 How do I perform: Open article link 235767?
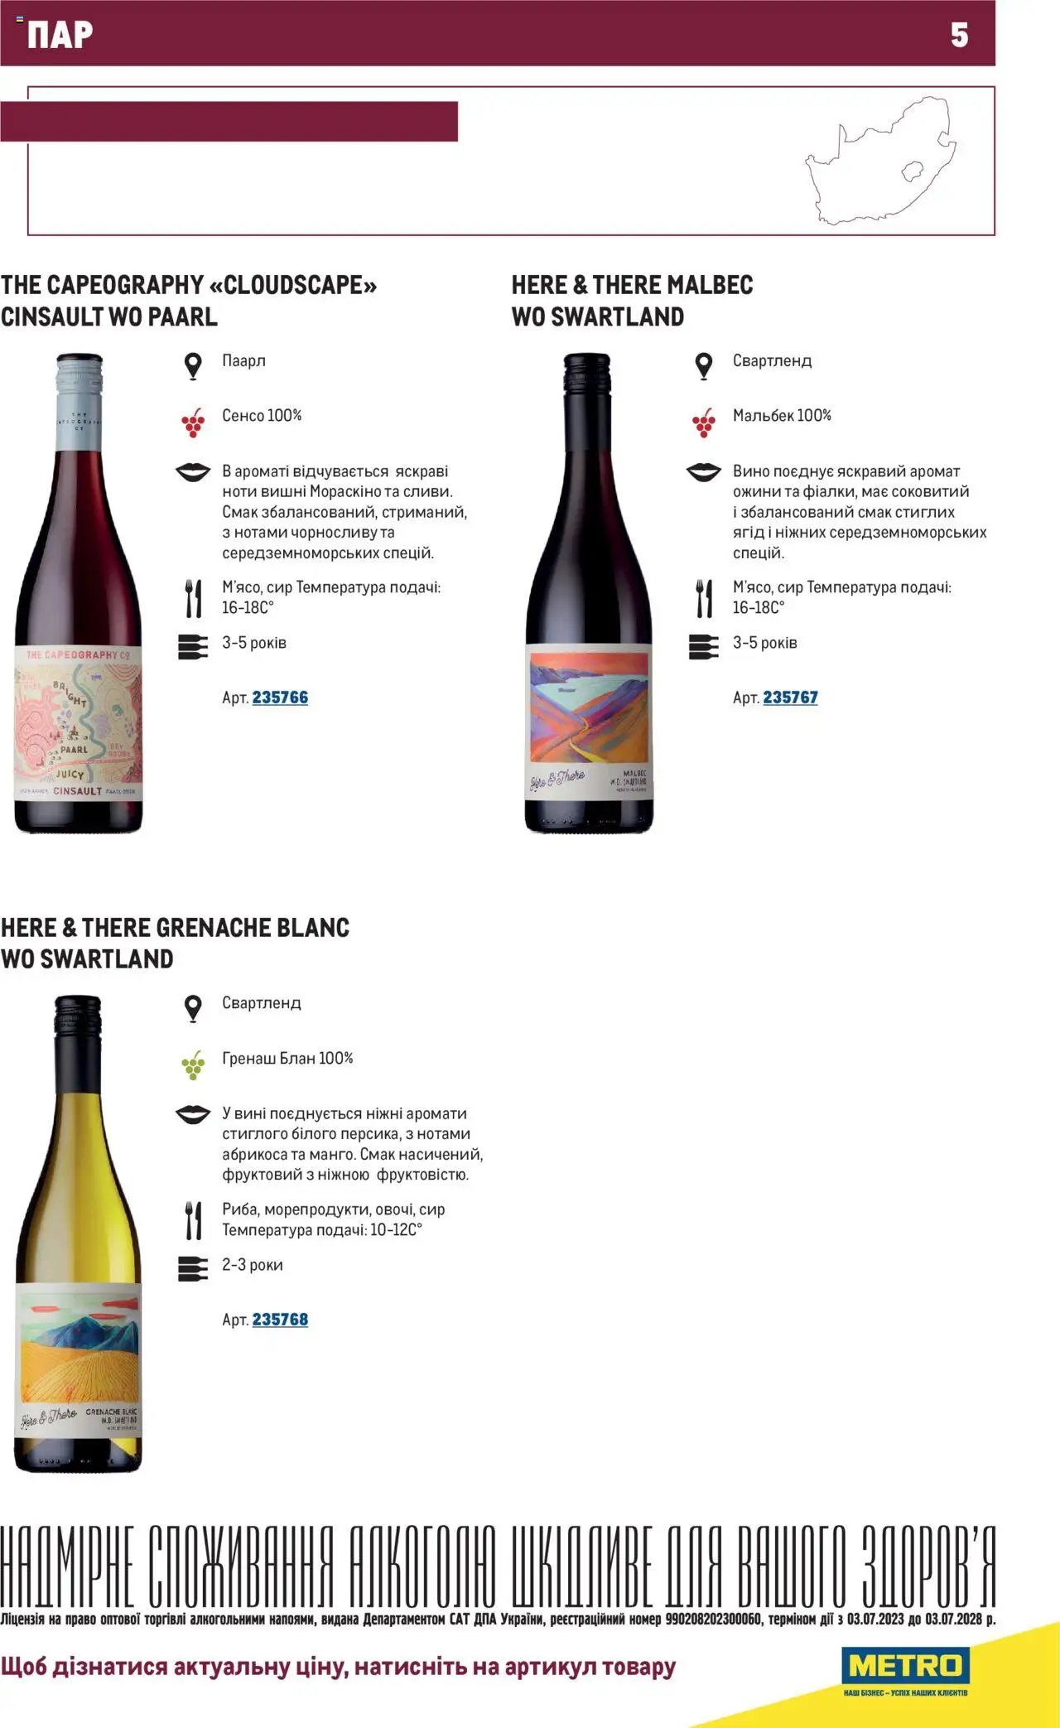[x=790, y=697]
